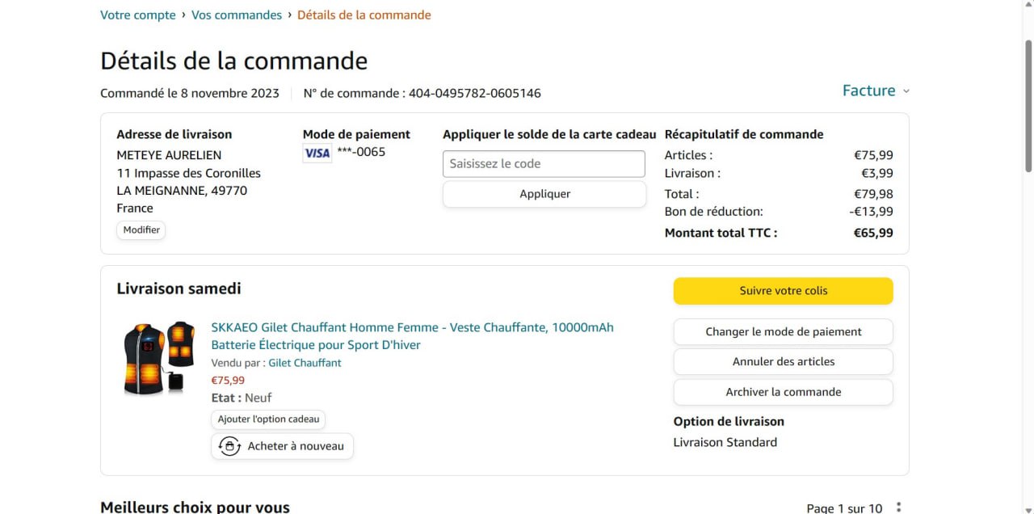The height and width of the screenshot is (514, 1034).
Task: Go to Votre compte breadcrumb
Action: (x=138, y=15)
